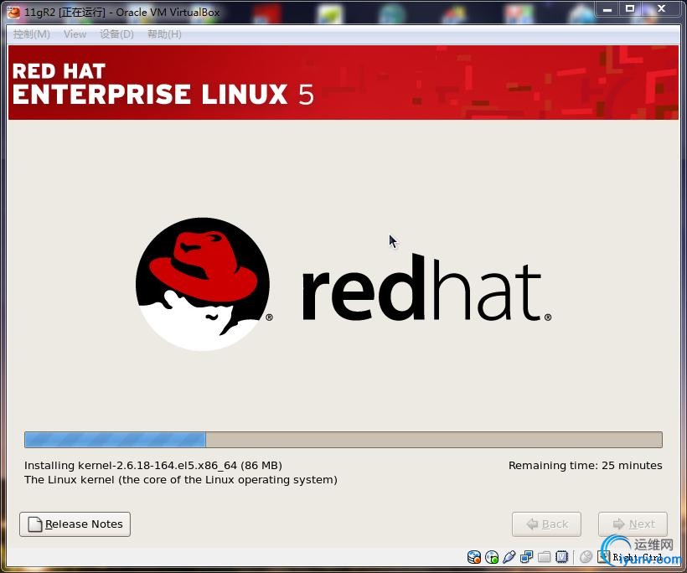Click the Red Hat shadowman logo
This screenshot has width=687, height=573.
point(203,284)
